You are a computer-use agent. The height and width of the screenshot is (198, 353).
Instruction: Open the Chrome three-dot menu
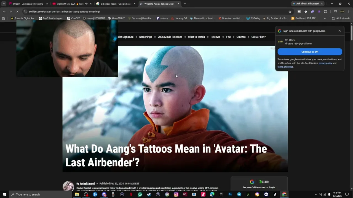coord(349,12)
